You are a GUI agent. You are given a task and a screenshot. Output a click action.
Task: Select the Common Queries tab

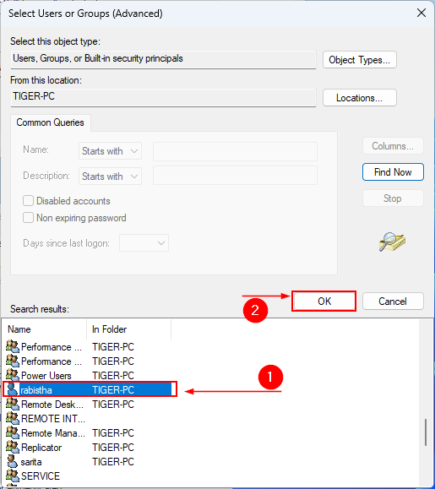(50, 122)
